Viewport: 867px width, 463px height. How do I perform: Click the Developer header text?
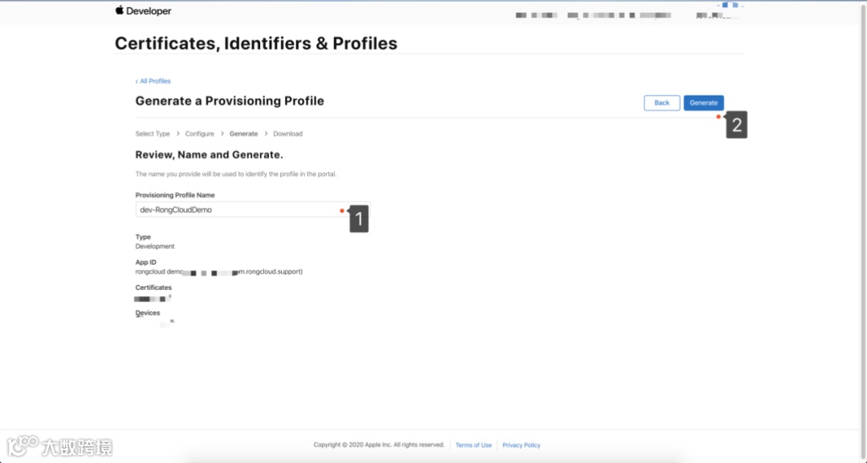(x=150, y=11)
